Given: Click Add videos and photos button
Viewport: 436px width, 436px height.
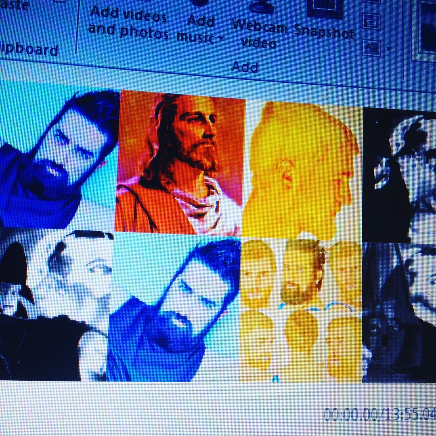Looking at the screenshot, I should click(x=128, y=21).
